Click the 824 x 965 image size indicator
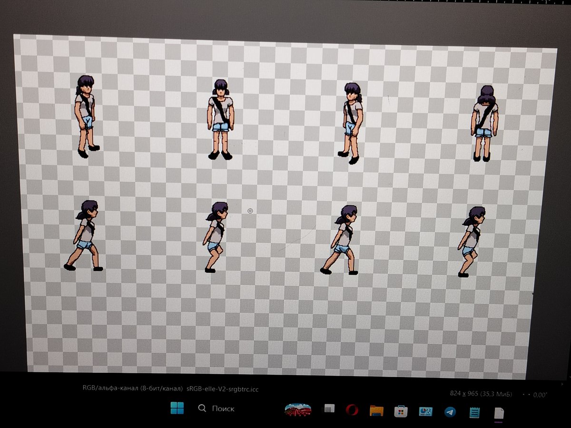Viewport: 571px width, 428px height. (482, 393)
